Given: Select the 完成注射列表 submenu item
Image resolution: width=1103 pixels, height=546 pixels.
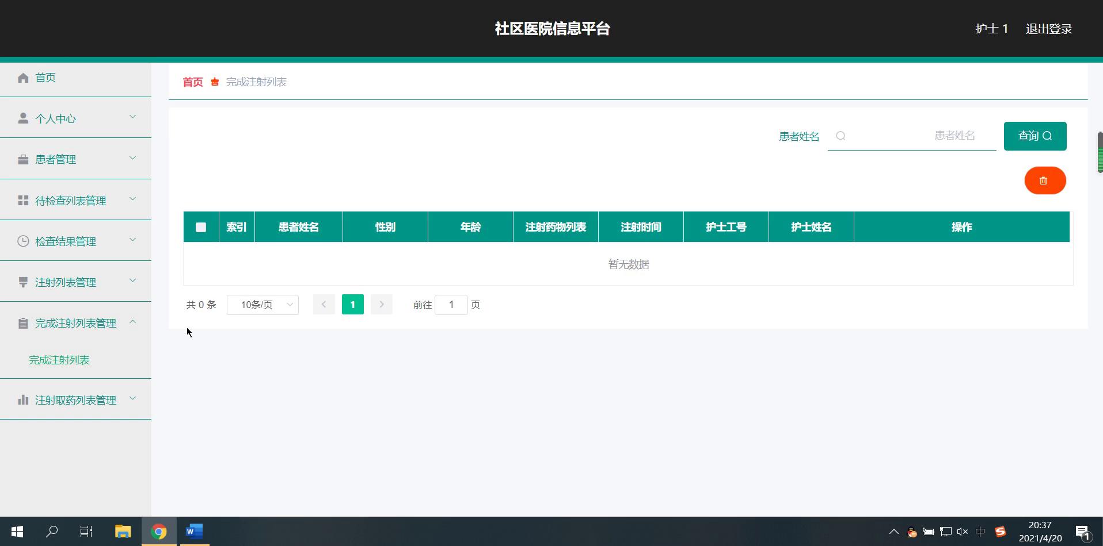Looking at the screenshot, I should point(59,360).
